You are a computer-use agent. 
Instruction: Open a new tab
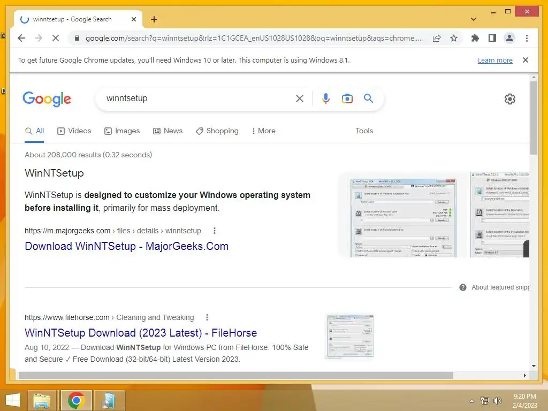tap(154, 19)
